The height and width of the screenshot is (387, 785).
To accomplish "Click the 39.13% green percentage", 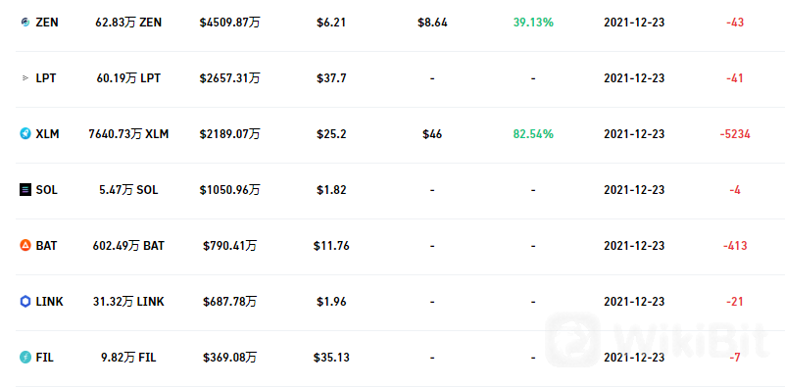I will coord(533,23).
